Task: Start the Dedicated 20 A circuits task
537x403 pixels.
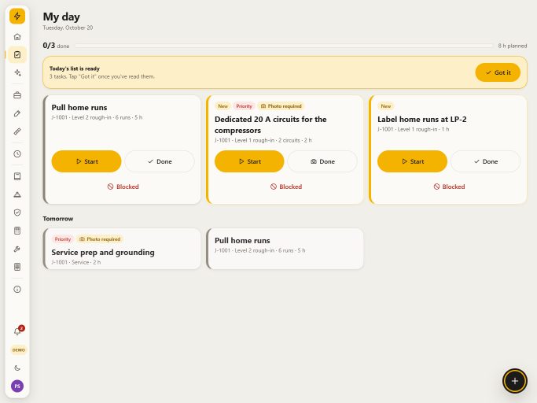Action: pyautogui.click(x=249, y=161)
